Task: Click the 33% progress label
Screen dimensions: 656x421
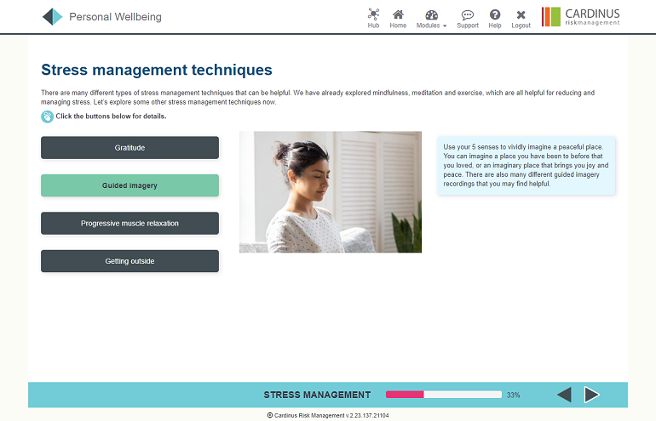Action: pos(514,395)
